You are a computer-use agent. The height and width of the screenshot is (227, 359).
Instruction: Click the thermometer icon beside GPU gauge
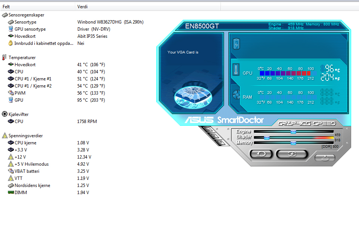coord(236,70)
